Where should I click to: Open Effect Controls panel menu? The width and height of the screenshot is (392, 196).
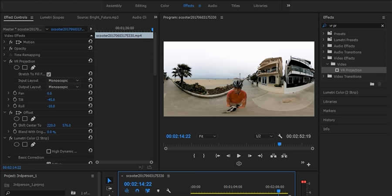[x=32, y=17]
